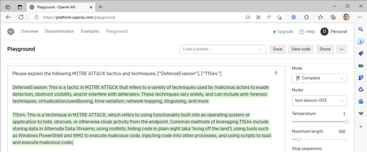Click the Share button
This screenshot has width=367, height=152.
(x=325, y=49)
